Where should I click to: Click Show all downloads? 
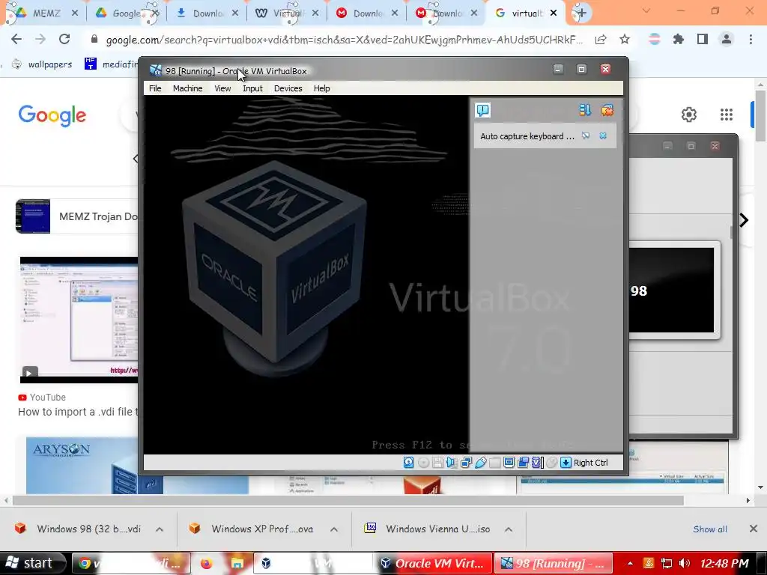[710, 529]
